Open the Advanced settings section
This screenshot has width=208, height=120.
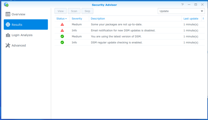coord(26,45)
